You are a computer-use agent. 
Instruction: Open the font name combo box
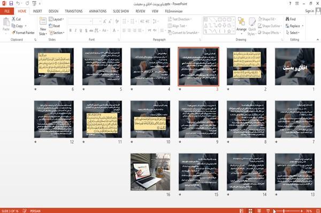coord(80,21)
